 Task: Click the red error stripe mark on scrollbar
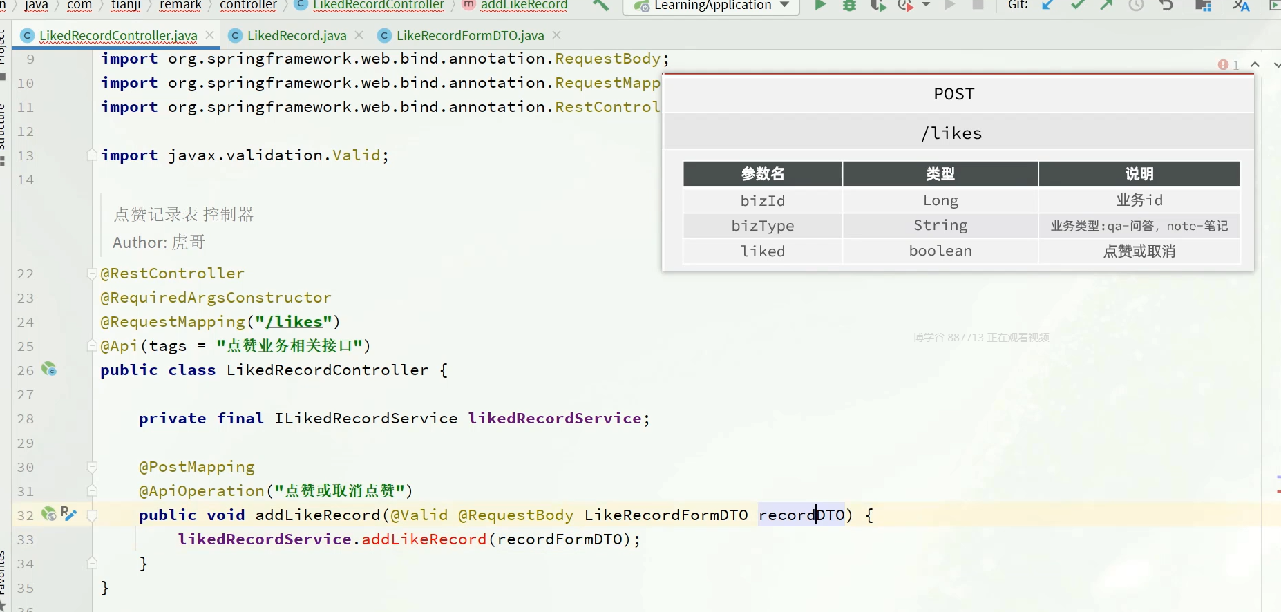[1278, 491]
